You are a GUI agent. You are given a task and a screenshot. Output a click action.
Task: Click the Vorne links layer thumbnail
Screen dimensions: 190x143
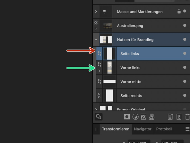tap(109, 68)
